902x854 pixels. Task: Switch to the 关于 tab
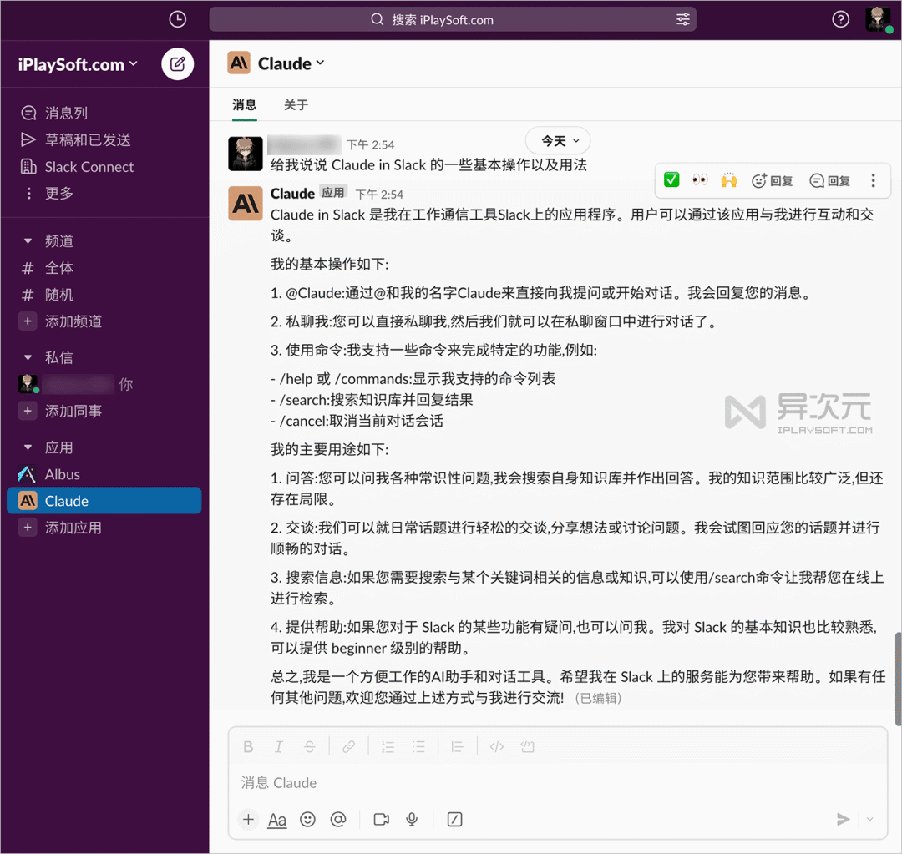coord(296,104)
